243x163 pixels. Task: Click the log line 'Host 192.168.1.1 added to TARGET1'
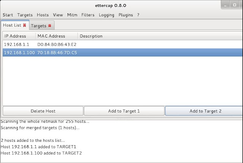tap(38, 147)
